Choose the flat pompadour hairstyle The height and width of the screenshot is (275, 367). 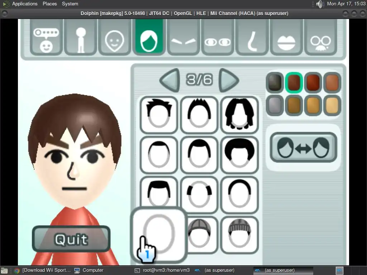coord(159,192)
